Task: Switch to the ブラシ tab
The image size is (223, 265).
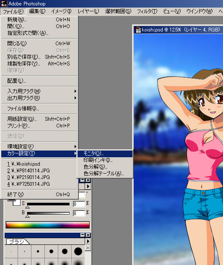Action: tap(16, 242)
